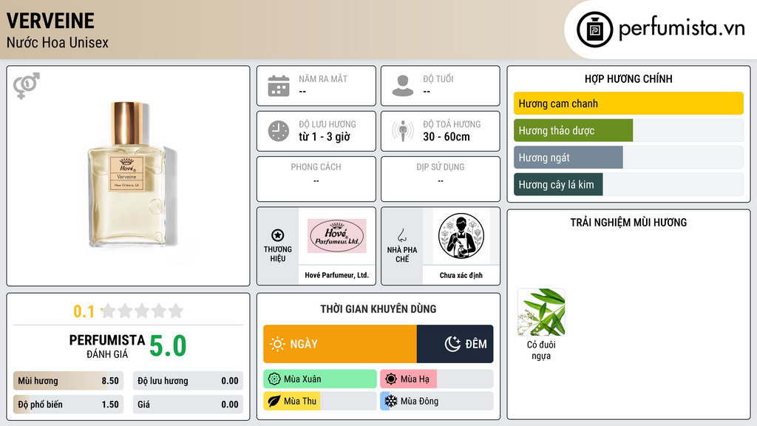Click the từ 1 - 3 giờ longevity value
The image size is (757, 426).
click(x=325, y=137)
